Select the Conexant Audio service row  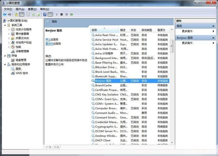130,113
